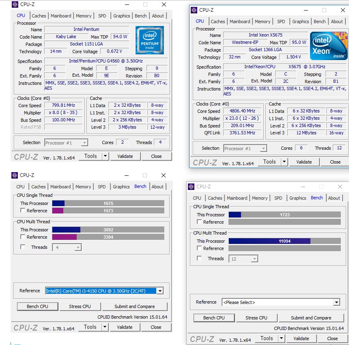Open Threads count dropdown showing 4
Image resolution: width=349 pixels, height=345 pixels.
point(78,247)
